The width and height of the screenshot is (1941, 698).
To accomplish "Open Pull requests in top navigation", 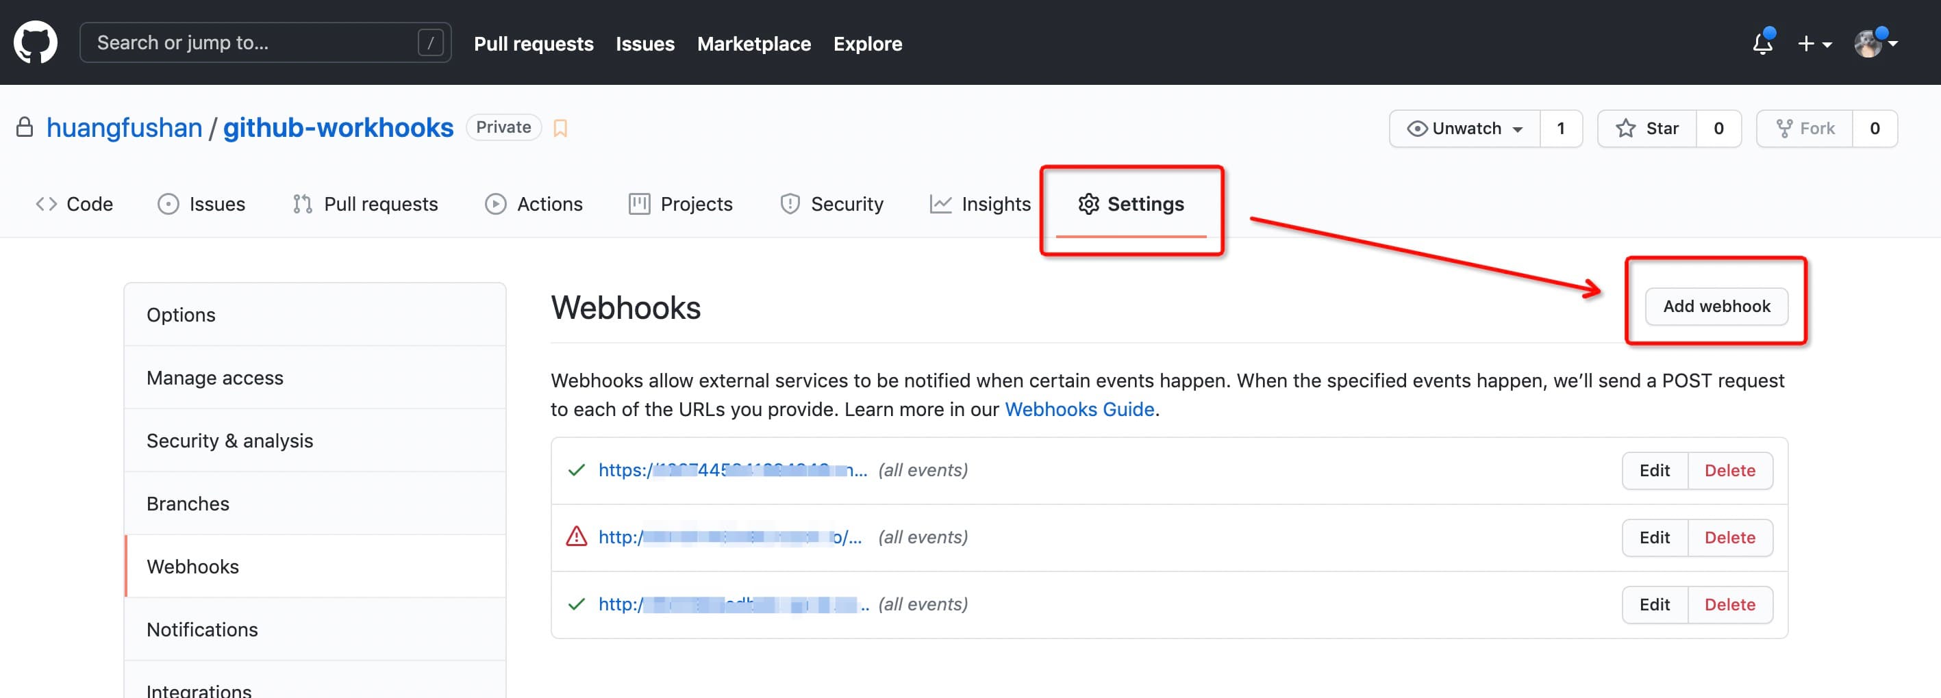I will point(534,44).
